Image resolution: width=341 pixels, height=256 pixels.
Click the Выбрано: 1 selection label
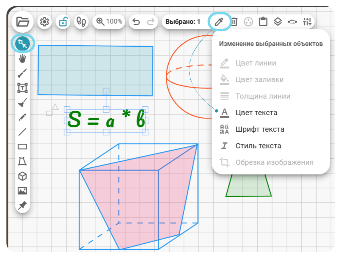[x=183, y=22]
